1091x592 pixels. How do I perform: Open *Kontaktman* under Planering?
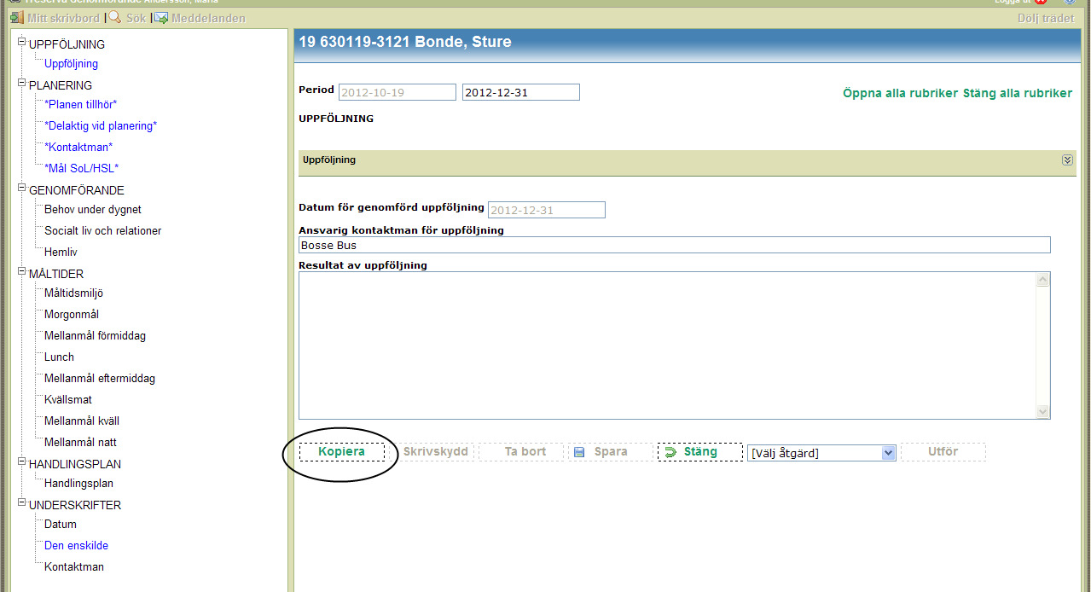tap(78, 148)
